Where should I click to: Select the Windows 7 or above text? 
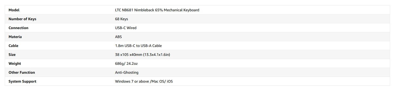pyautogui.click(x=132, y=81)
